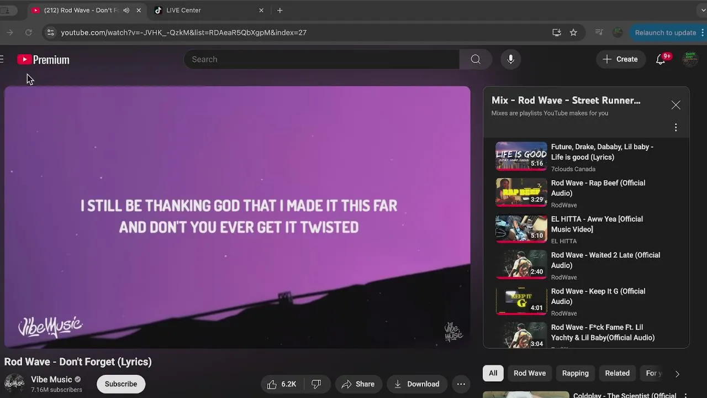Switch to the Rod Wave YouTube tab
The width and height of the screenshot is (707, 398).
click(86, 10)
